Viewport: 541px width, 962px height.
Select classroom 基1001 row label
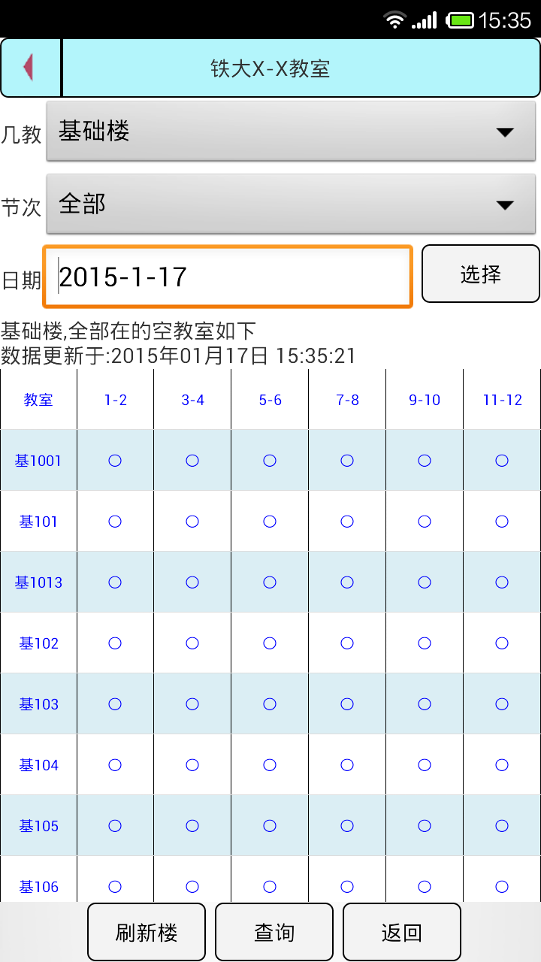coord(38,461)
